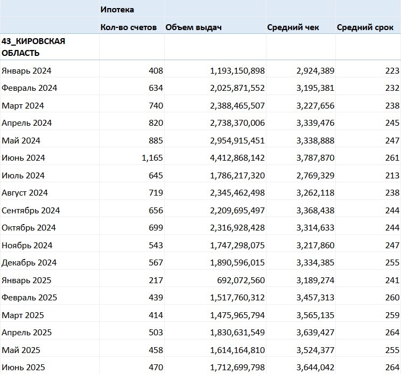Select the Ипотека header cell
Viewport: 401px width, 374px height.
pyautogui.click(x=117, y=10)
